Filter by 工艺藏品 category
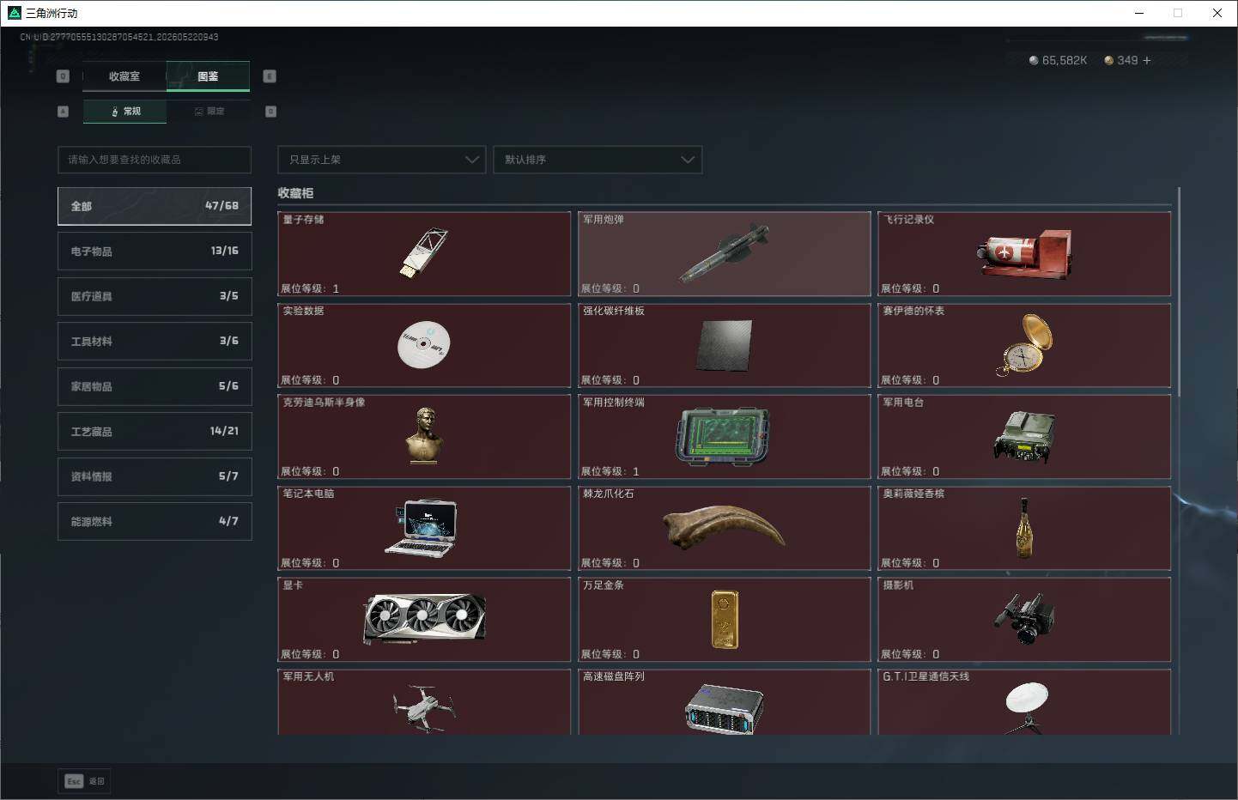 155,431
